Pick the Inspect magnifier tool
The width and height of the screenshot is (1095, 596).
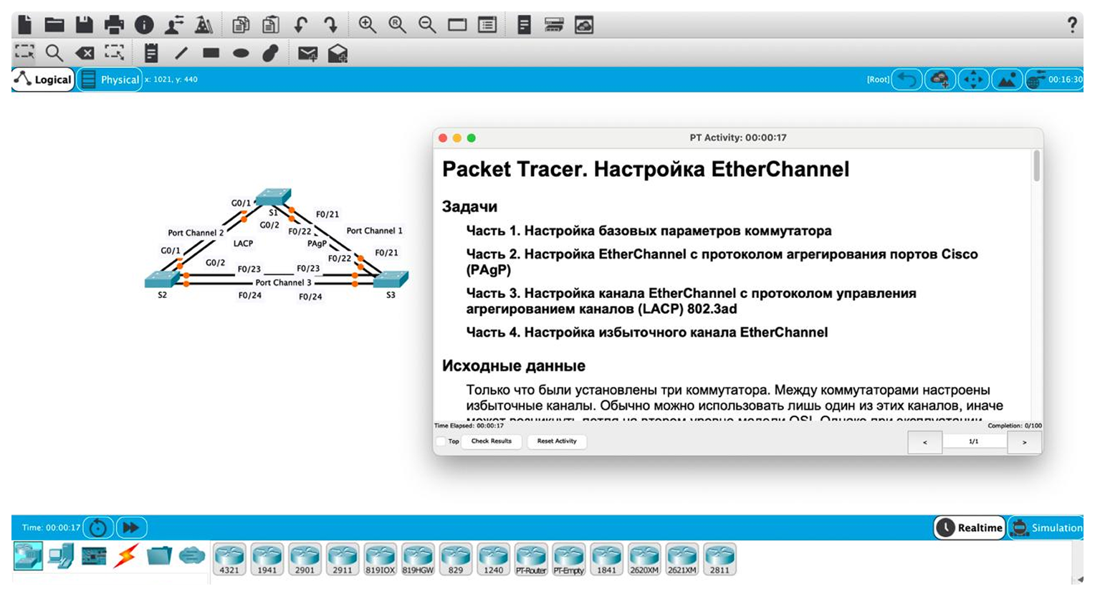click(54, 53)
